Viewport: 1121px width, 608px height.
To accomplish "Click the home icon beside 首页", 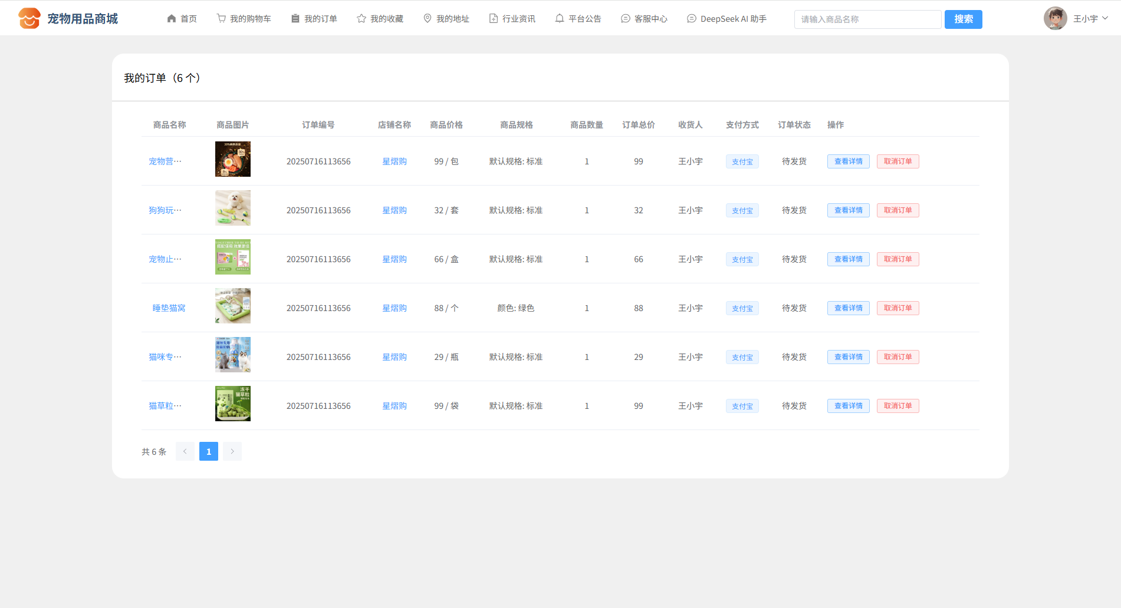I will (172, 19).
